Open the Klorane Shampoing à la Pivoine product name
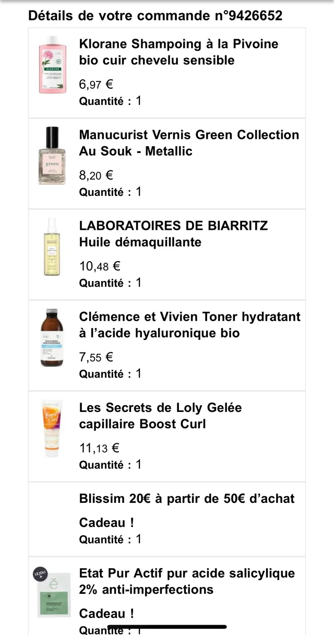This screenshot has height=635, width=334. coord(177,52)
